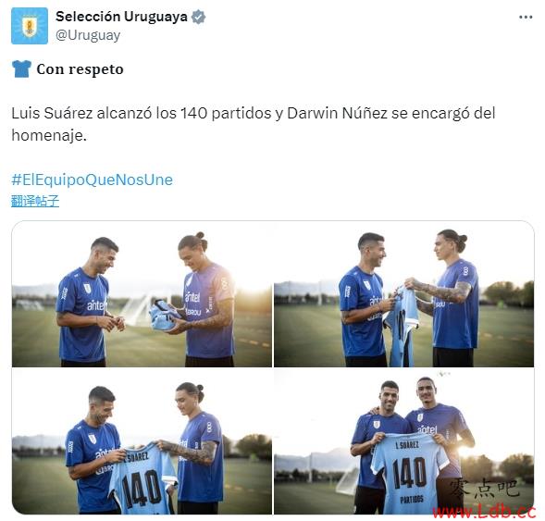Click the tweet text about Luis Suárez

[254, 124]
